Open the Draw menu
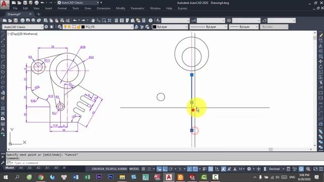Viewport: 324px width, 182px height. 88,9
